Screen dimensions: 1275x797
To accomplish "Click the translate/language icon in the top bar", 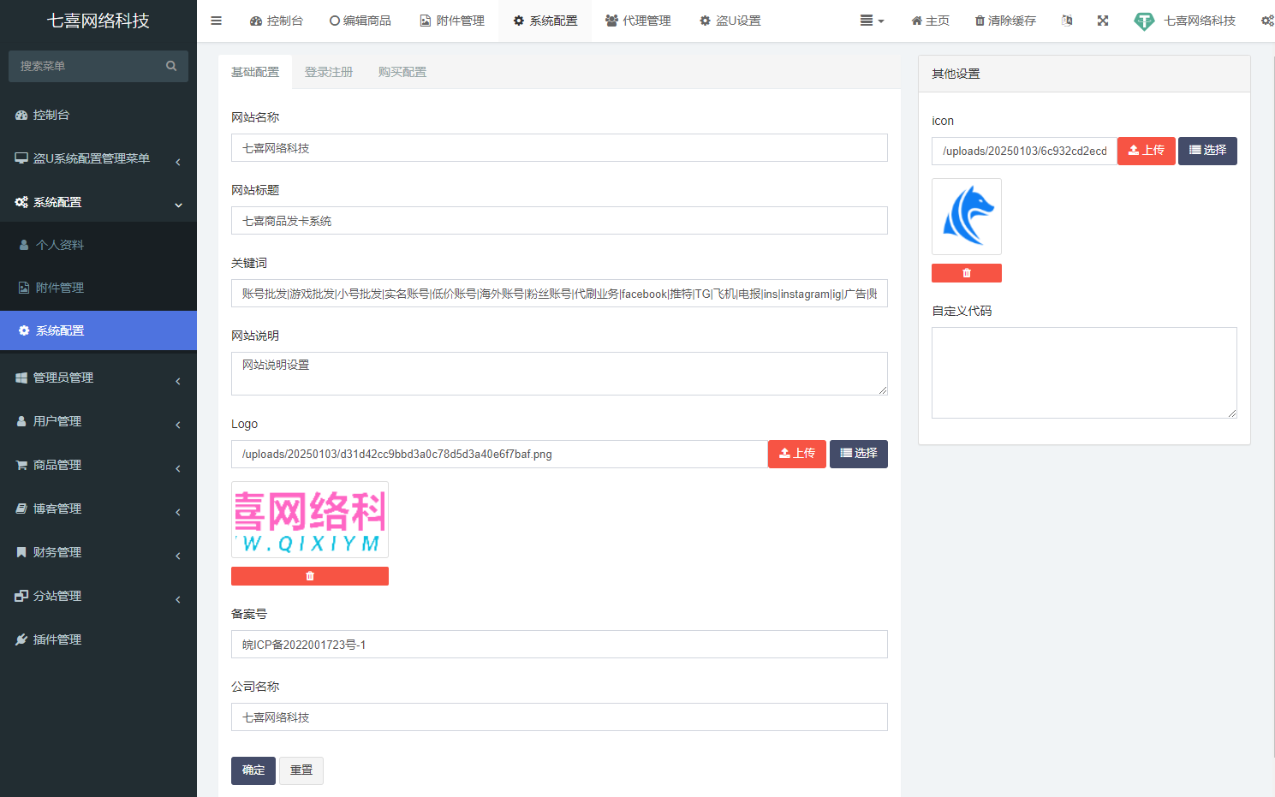I will [1067, 20].
